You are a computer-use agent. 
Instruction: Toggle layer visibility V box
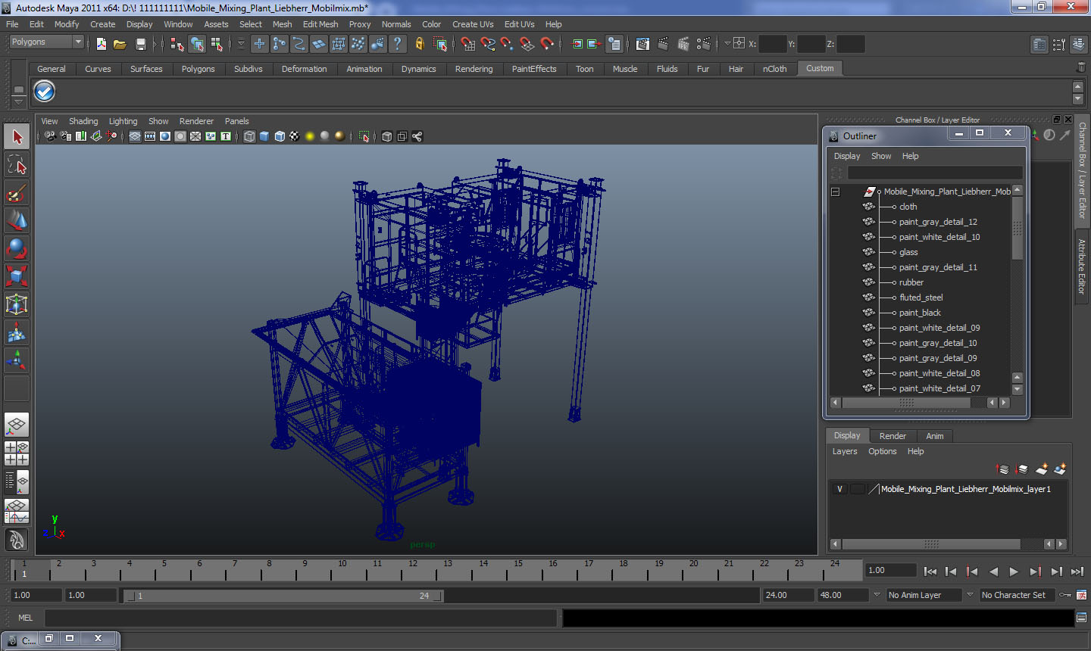839,489
